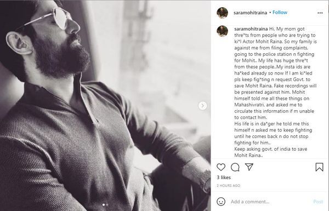Screen dimensions: 329x211
Task: Open saramohitraina profile from header username
Action: coord(250,13)
